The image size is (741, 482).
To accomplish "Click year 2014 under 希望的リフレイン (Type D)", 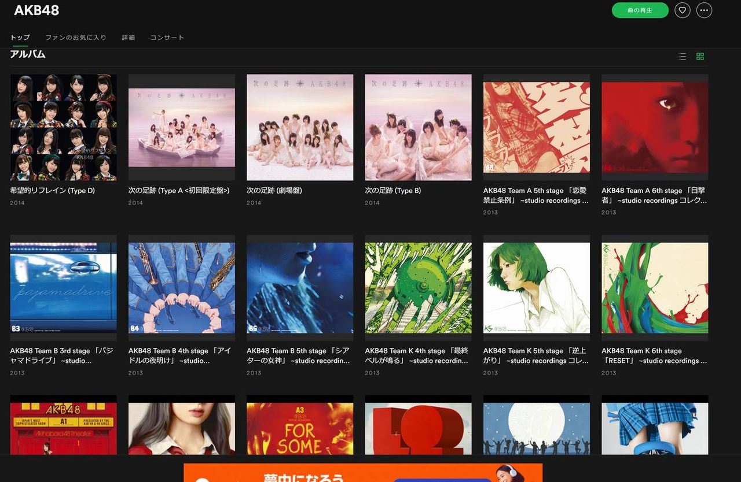I will pyautogui.click(x=17, y=203).
